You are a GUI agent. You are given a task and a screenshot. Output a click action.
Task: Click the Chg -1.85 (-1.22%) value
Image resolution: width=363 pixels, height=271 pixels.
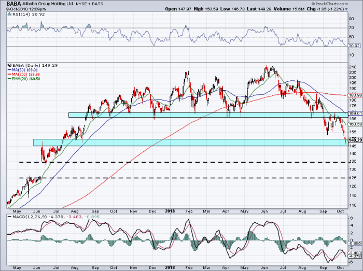[326, 9]
